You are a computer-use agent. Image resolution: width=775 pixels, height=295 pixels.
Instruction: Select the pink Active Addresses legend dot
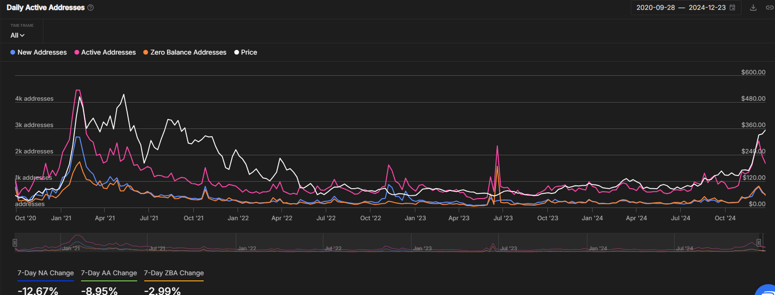pyautogui.click(x=77, y=52)
